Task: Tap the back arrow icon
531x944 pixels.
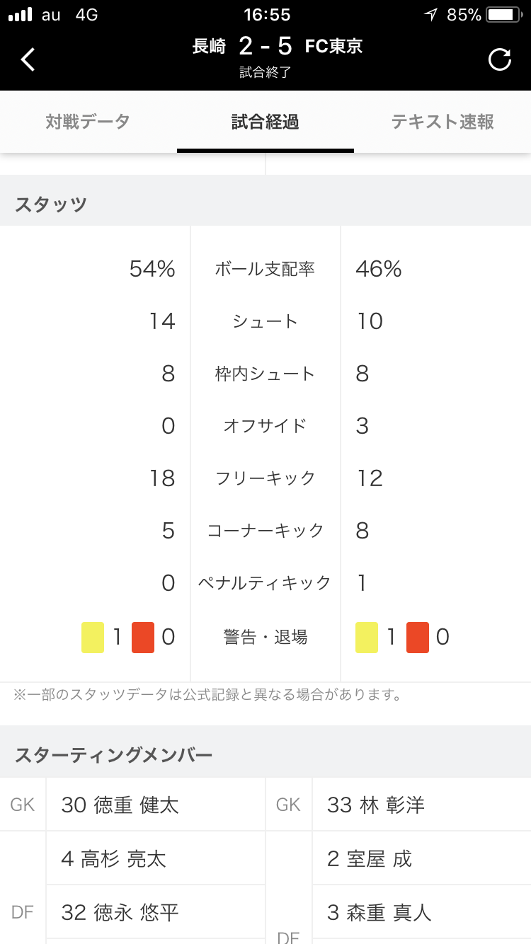Action: point(28,59)
